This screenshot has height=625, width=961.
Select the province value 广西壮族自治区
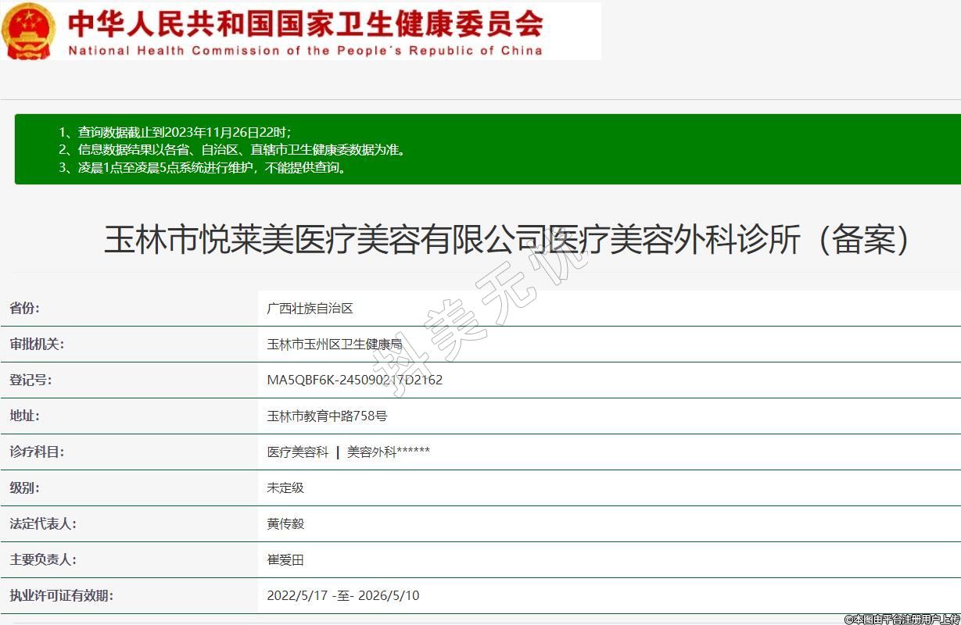pos(310,308)
